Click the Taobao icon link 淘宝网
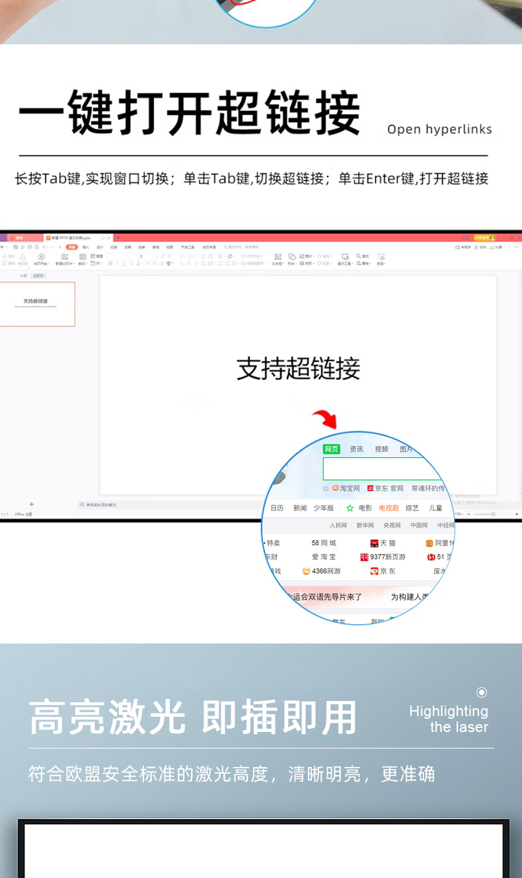Screen dimensions: 522x878 pyautogui.click(x=346, y=488)
